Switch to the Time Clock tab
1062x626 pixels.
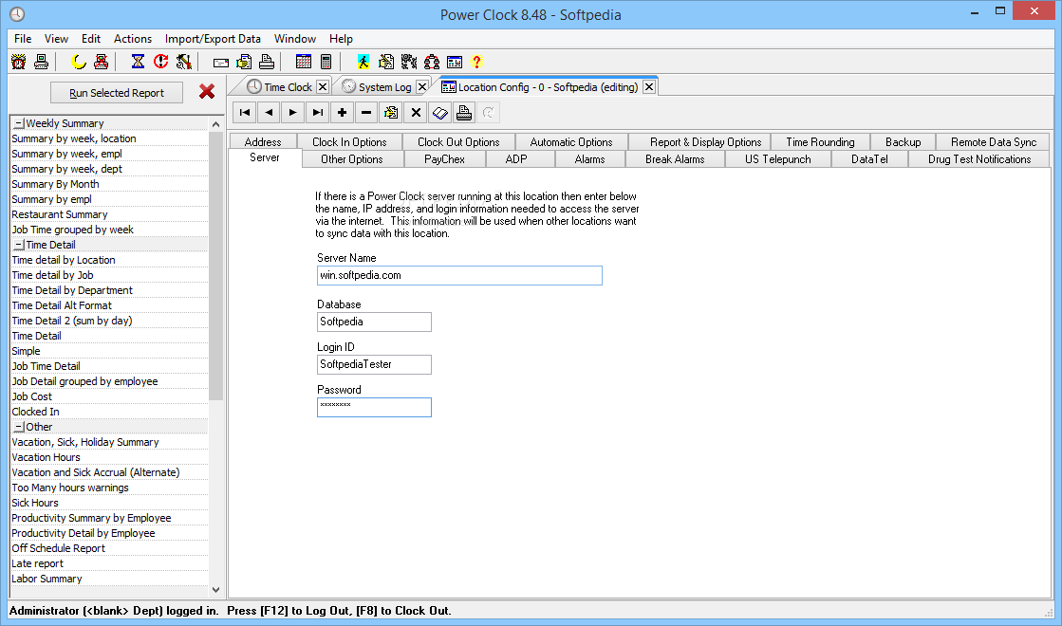pyautogui.click(x=288, y=87)
